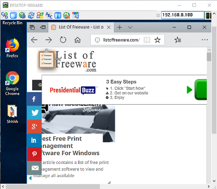Share page on Twitter
217x189 pixels.
tap(34, 113)
